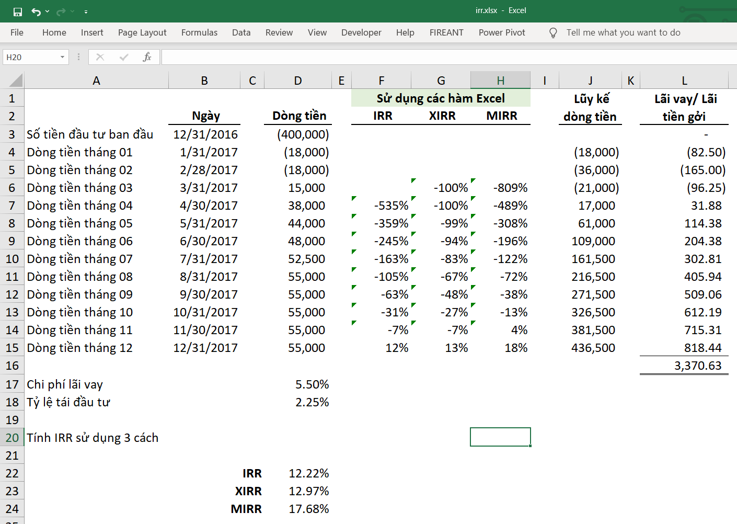Switch to the Home tab
This screenshot has width=737, height=524.
(54, 32)
